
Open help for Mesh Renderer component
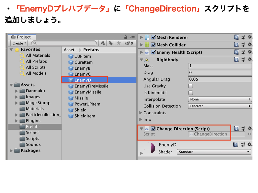click(236, 37)
